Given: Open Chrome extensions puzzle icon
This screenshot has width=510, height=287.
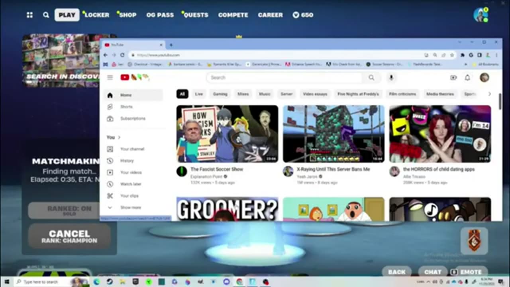Looking at the screenshot, I should (x=463, y=55).
